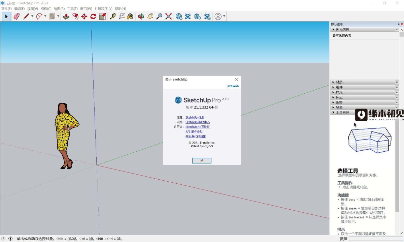The height and width of the screenshot is (242, 404).
Task: Close the 默认面板 tray
Action: coord(402,24)
